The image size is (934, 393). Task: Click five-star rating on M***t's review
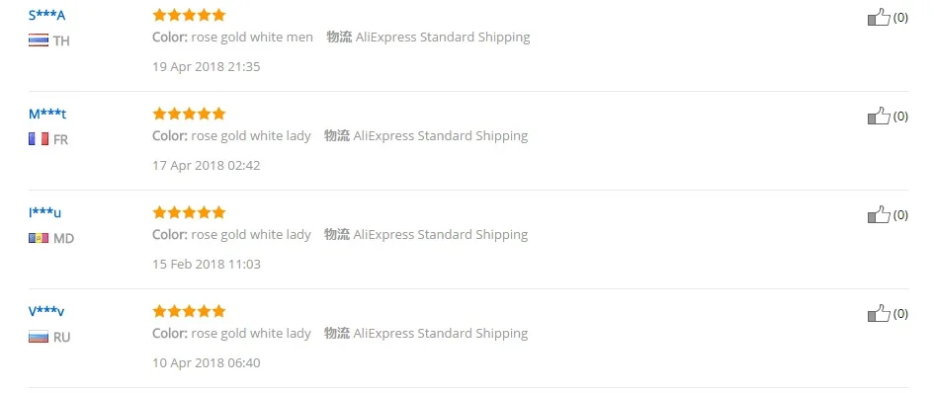[x=189, y=114]
